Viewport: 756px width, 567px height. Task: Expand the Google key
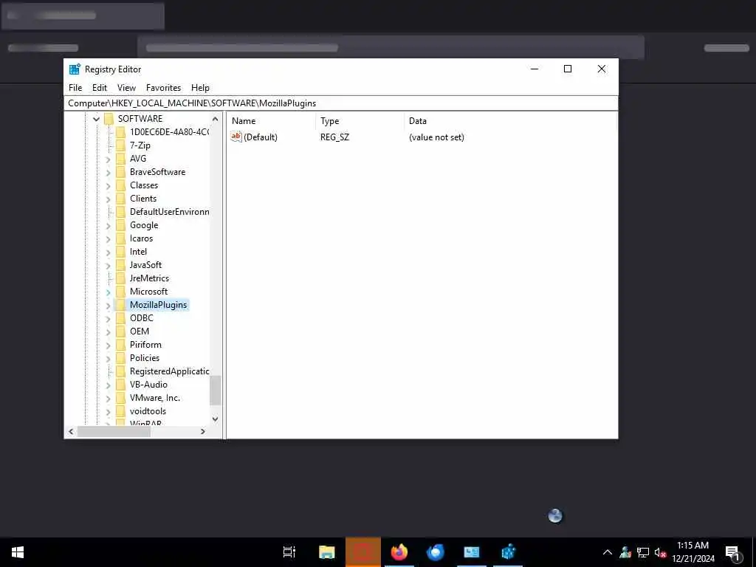108,226
